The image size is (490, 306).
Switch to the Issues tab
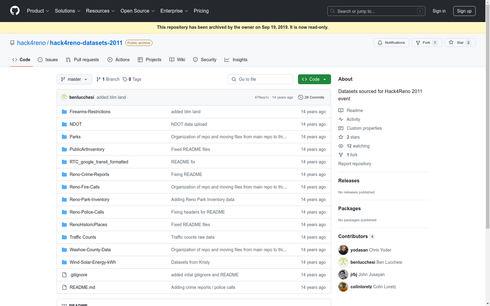[48, 60]
